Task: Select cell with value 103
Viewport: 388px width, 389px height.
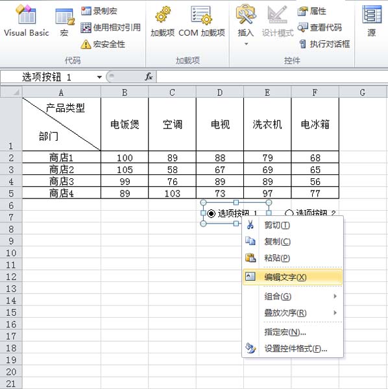Action: [173, 193]
